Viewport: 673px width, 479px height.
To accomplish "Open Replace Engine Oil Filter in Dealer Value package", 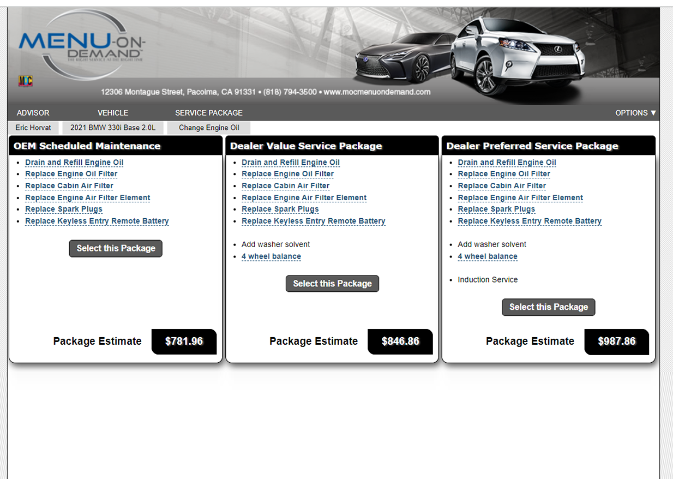I will (x=288, y=174).
